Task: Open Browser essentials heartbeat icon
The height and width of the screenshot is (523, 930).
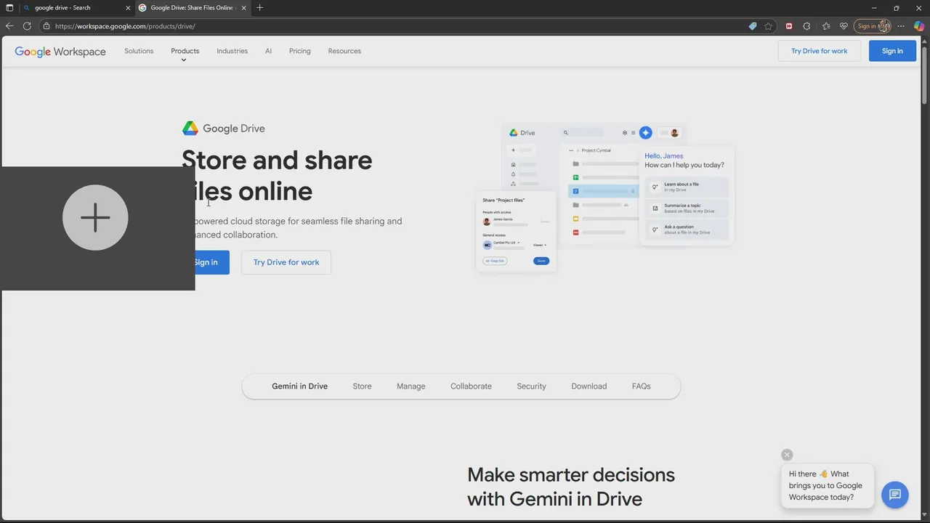Action: (844, 26)
